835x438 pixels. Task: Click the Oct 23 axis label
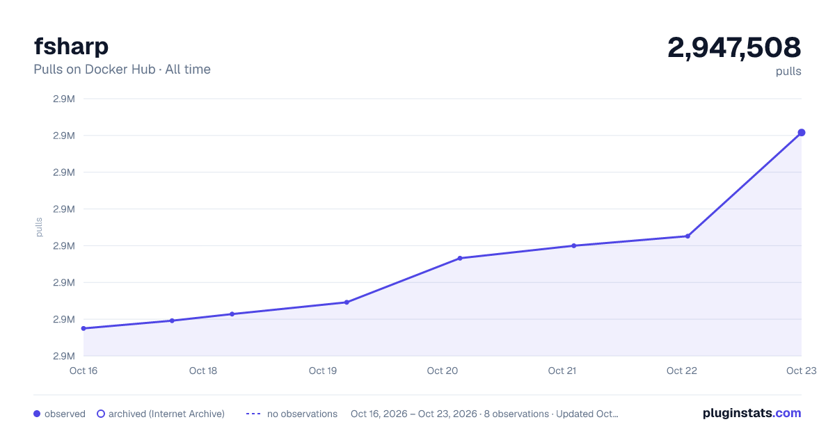800,371
